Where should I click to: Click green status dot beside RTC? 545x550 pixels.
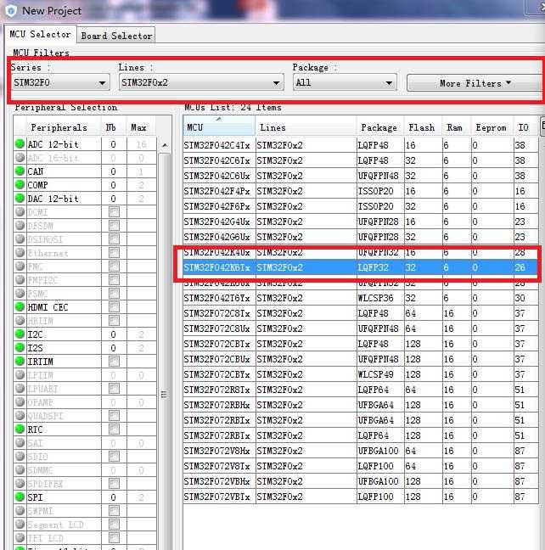tap(20, 429)
